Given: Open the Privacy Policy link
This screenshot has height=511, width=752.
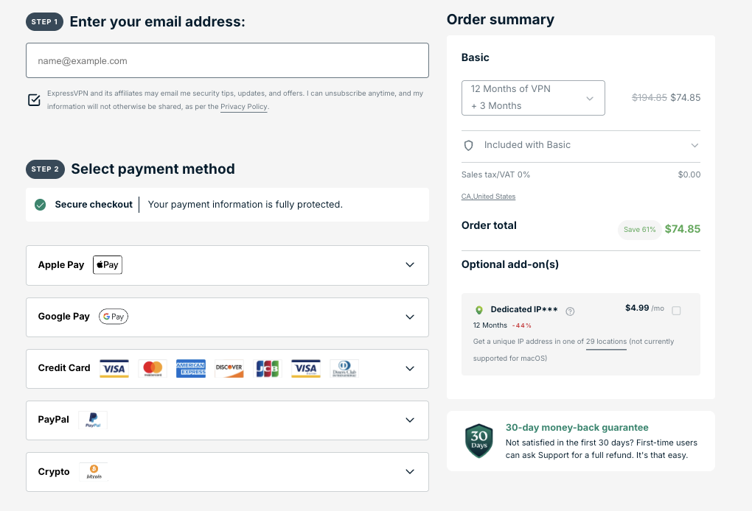Looking at the screenshot, I should point(243,107).
